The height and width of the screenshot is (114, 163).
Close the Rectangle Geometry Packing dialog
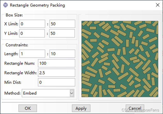pyautogui.click(x=157, y=5)
